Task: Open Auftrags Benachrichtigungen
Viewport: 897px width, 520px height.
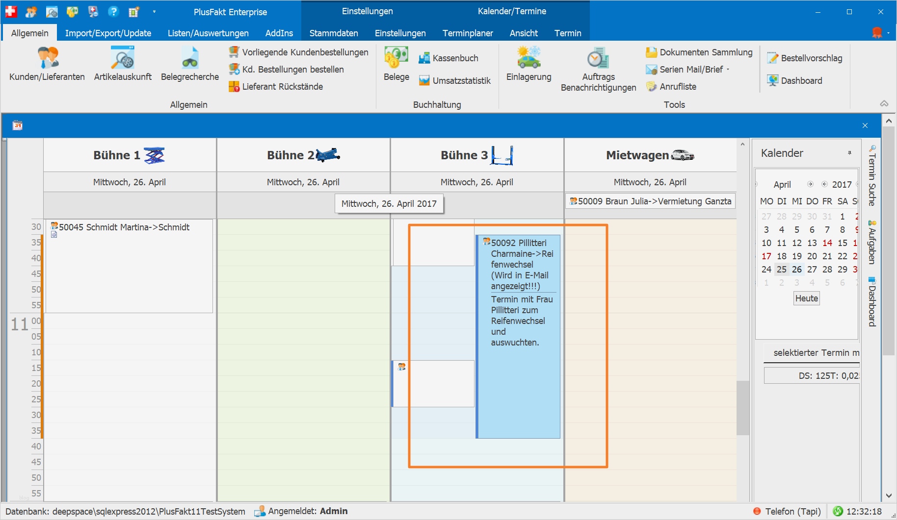Action: [599, 70]
